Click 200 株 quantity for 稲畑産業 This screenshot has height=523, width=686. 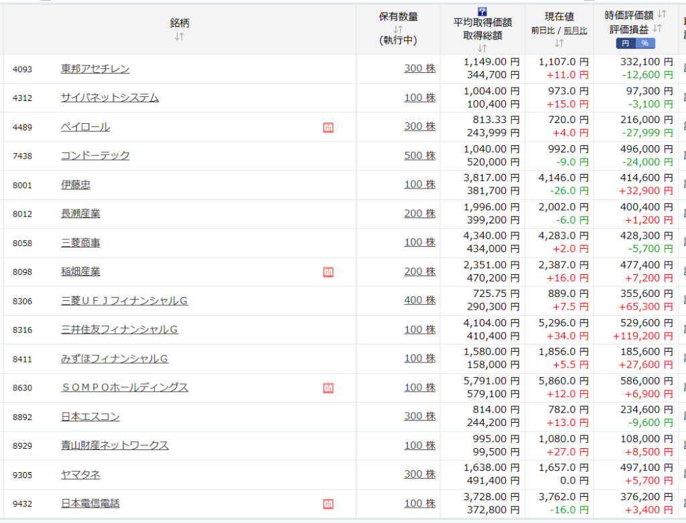point(420,272)
